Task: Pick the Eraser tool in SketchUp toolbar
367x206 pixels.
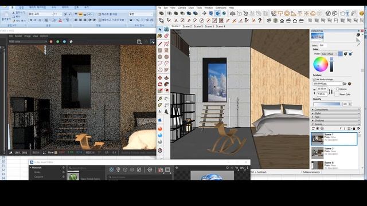Action: coord(166,35)
